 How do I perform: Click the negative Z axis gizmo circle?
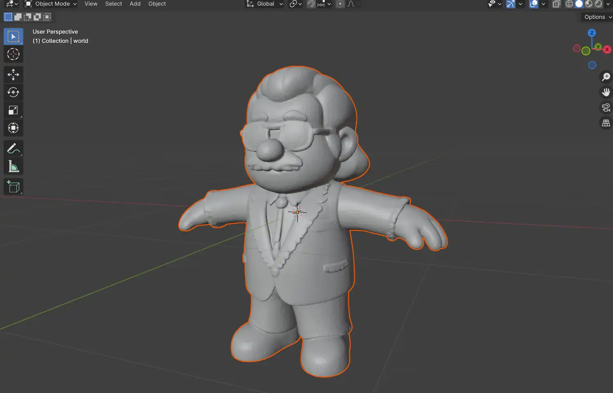(592, 65)
